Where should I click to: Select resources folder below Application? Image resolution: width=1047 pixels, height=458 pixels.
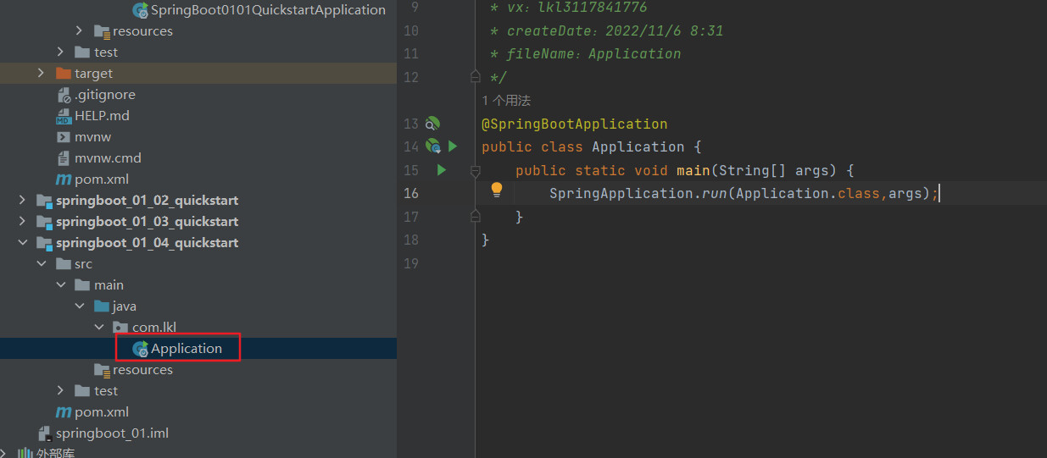(142, 369)
